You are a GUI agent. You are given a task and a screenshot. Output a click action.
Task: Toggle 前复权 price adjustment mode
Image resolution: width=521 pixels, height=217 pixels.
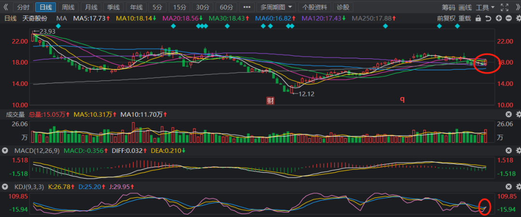tap(446, 18)
